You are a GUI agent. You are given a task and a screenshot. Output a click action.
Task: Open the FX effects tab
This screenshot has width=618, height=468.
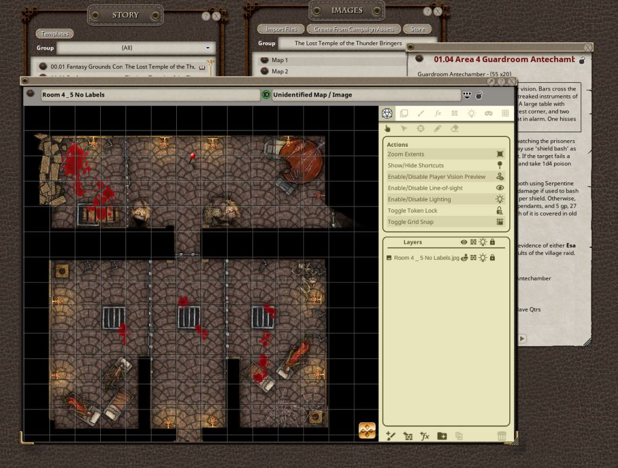click(x=438, y=114)
